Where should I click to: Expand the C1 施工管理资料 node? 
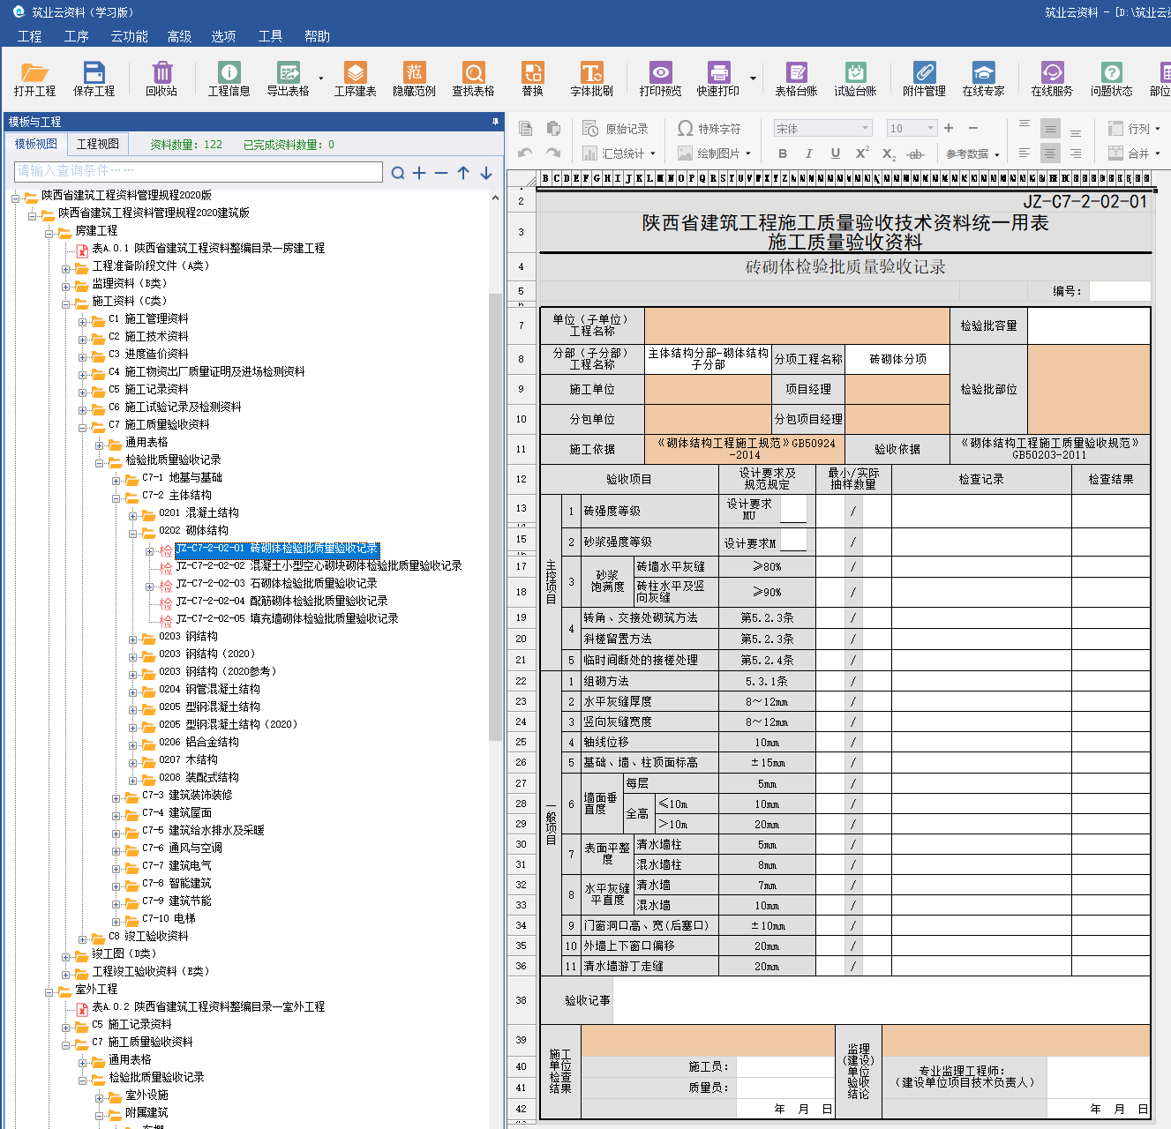point(82,322)
